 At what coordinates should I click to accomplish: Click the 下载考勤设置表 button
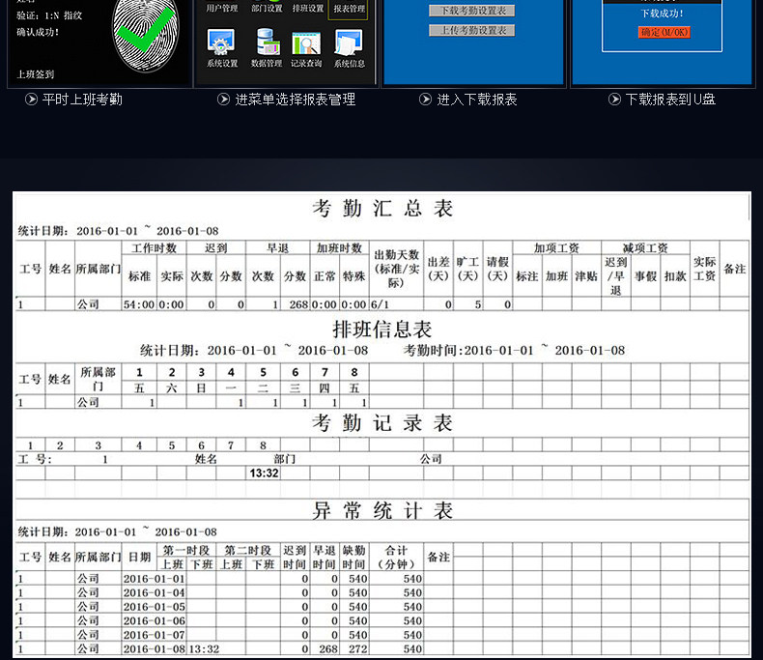[472, 11]
